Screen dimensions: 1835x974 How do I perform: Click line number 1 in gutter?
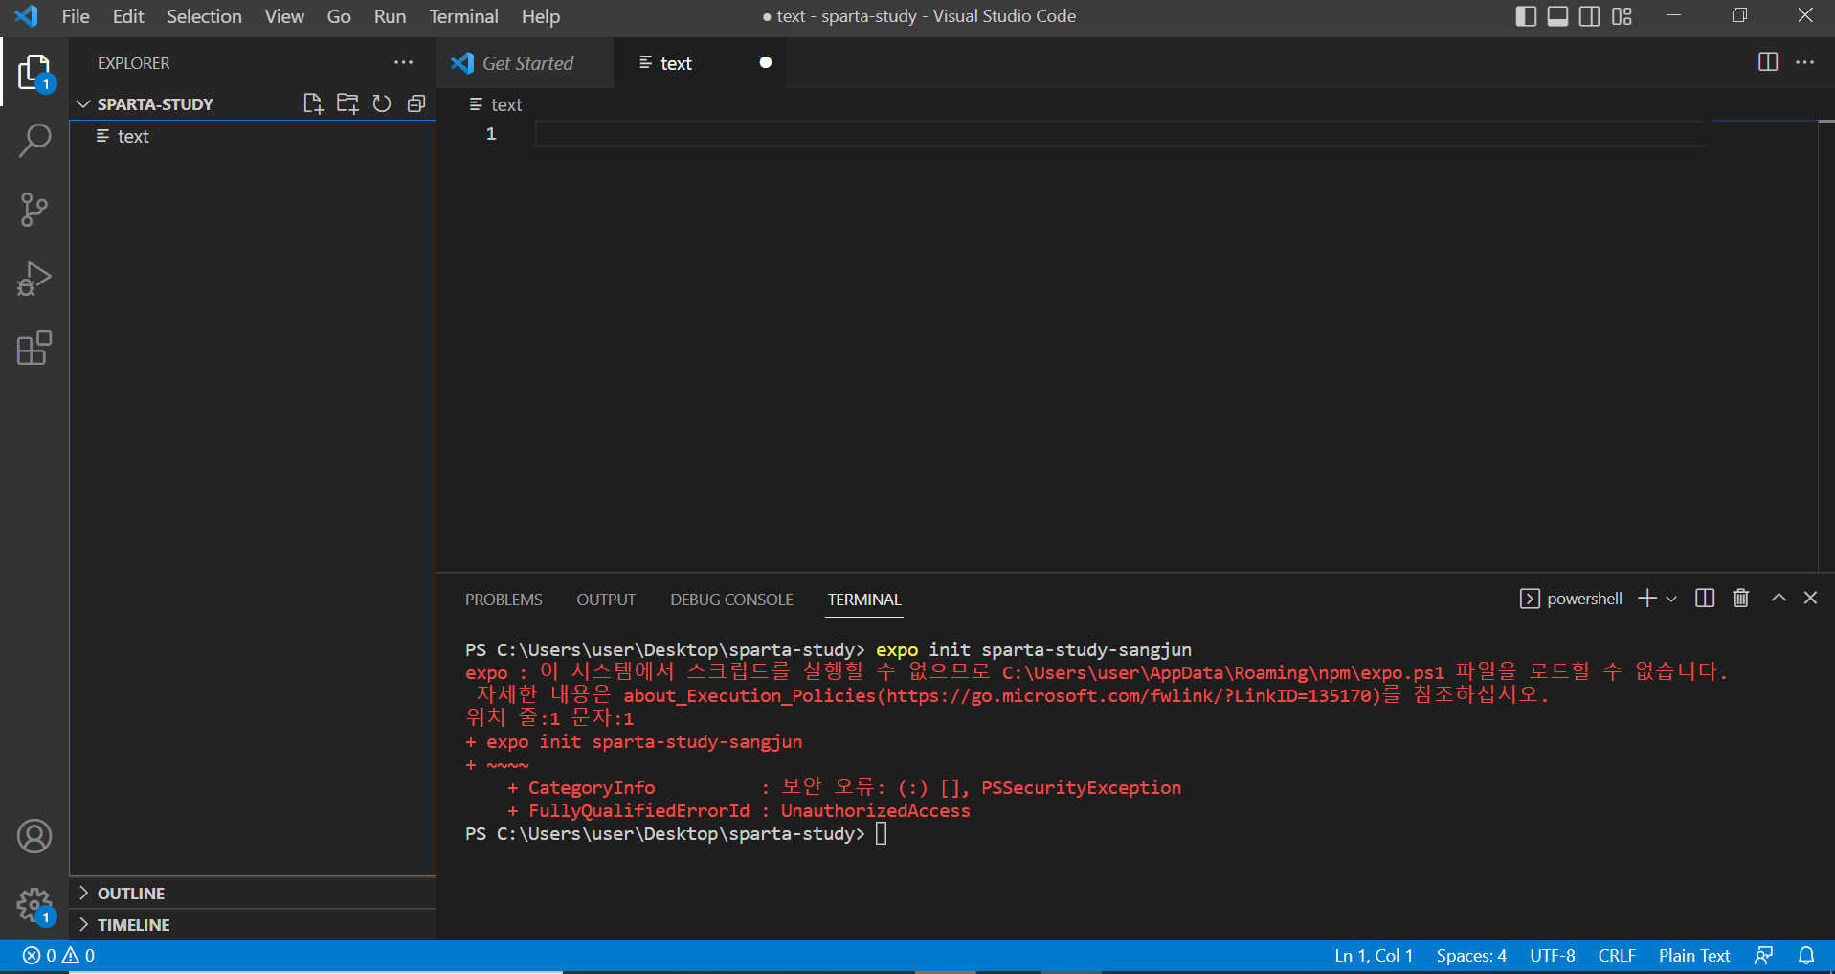point(491,134)
